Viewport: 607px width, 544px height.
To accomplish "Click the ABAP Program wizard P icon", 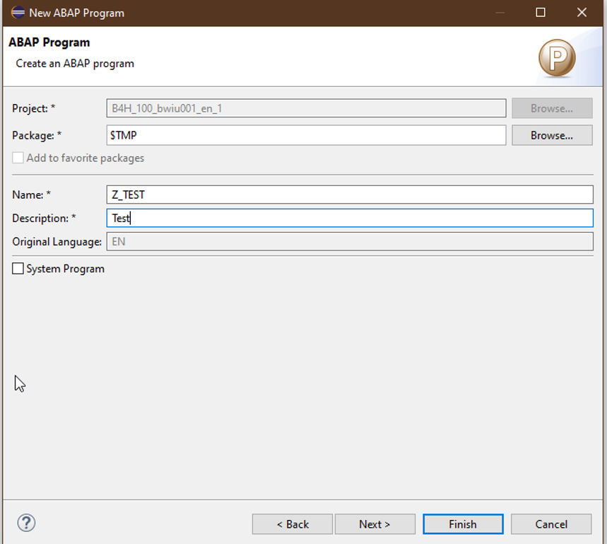I will (x=557, y=58).
